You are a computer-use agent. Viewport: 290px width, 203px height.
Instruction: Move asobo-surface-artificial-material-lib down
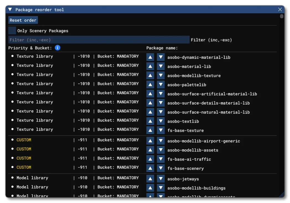[x=161, y=94]
